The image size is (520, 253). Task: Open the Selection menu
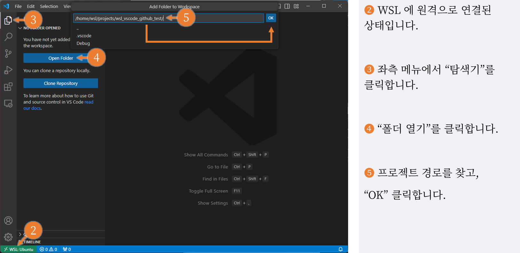[x=49, y=6]
